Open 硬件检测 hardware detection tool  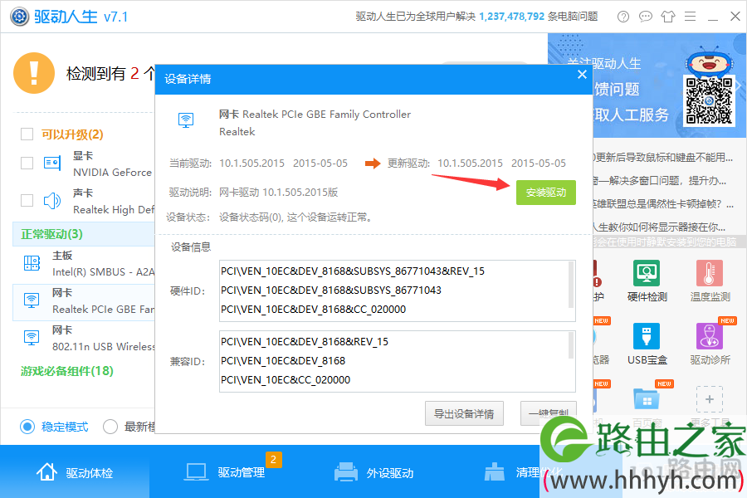(647, 281)
